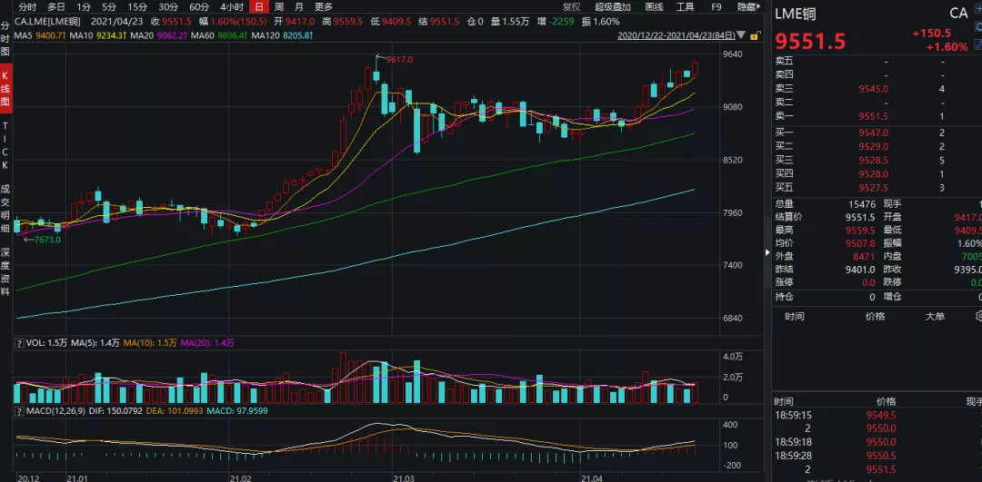Open the TICK side tab
The height and width of the screenshot is (482, 982).
pos(5,144)
